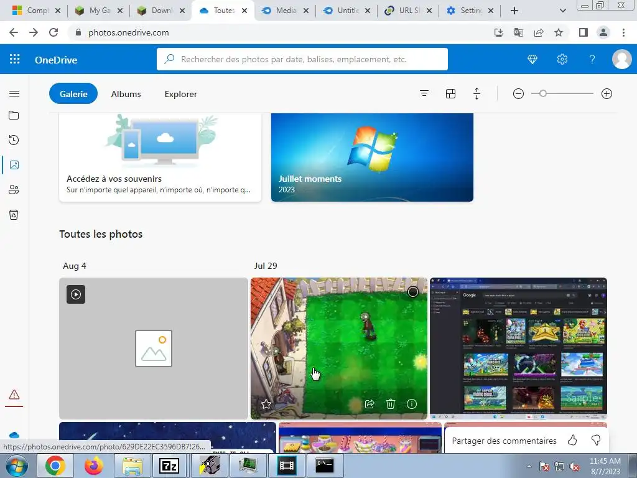Click the share page icon in address bar
637x478 pixels.
coord(539,32)
